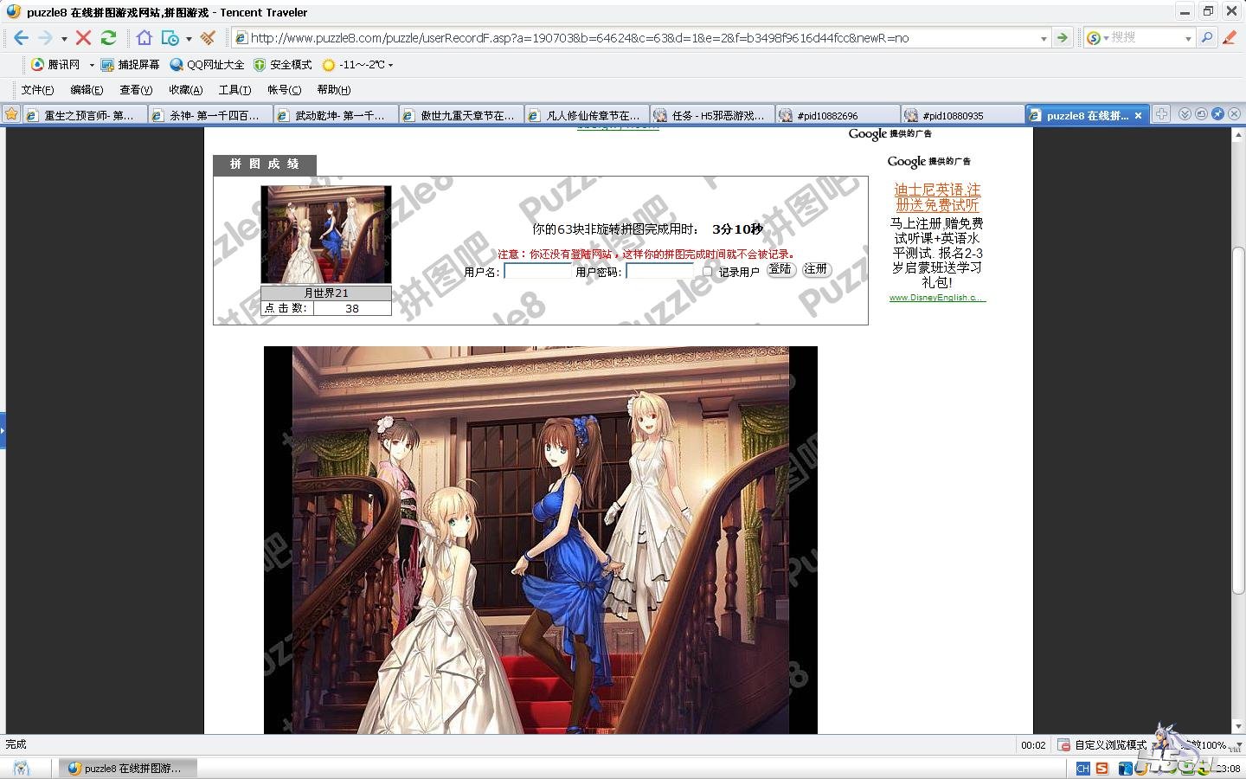Expand the address bar URL dropdown
This screenshot has height=779, width=1246.
tap(1044, 39)
